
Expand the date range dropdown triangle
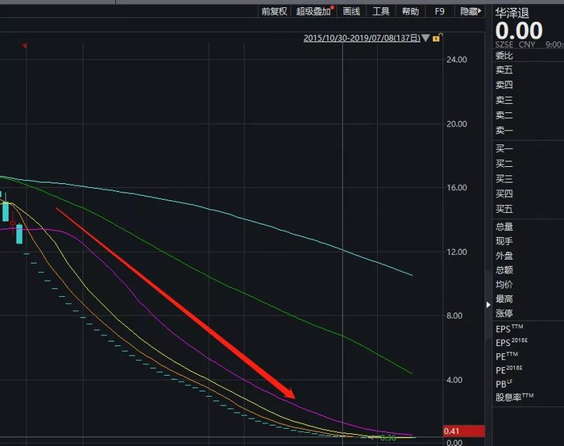[426, 38]
